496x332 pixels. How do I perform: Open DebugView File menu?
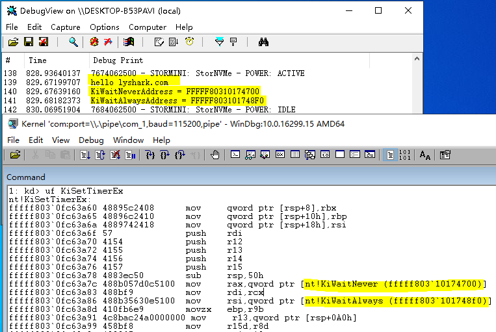point(12,27)
